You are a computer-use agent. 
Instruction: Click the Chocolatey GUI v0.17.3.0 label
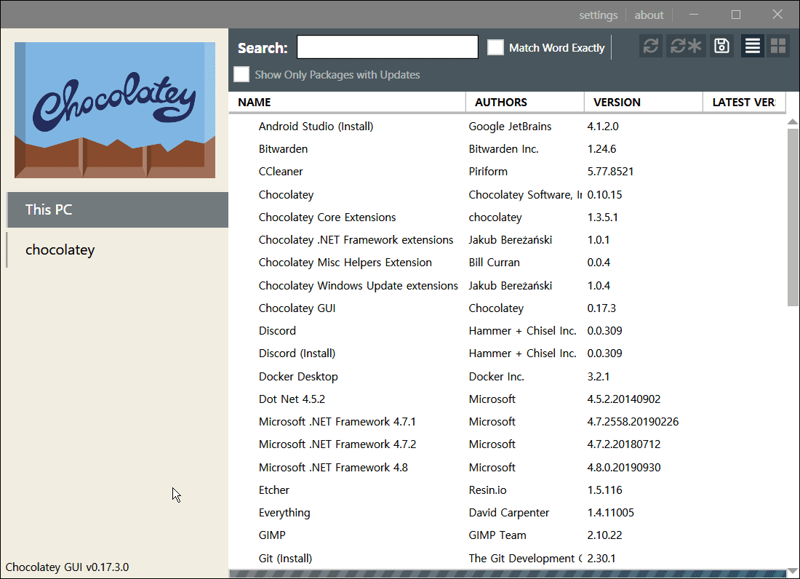[67, 567]
